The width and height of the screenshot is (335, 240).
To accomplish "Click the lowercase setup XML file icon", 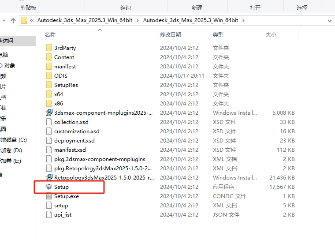I will click(49, 205).
